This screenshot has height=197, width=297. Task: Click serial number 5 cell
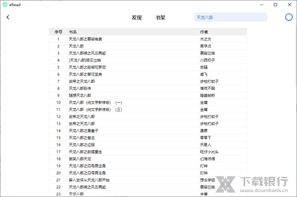58,67
